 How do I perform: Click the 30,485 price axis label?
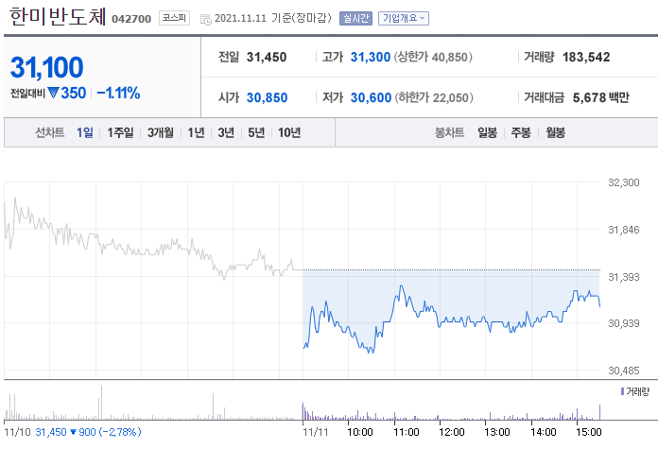624,371
